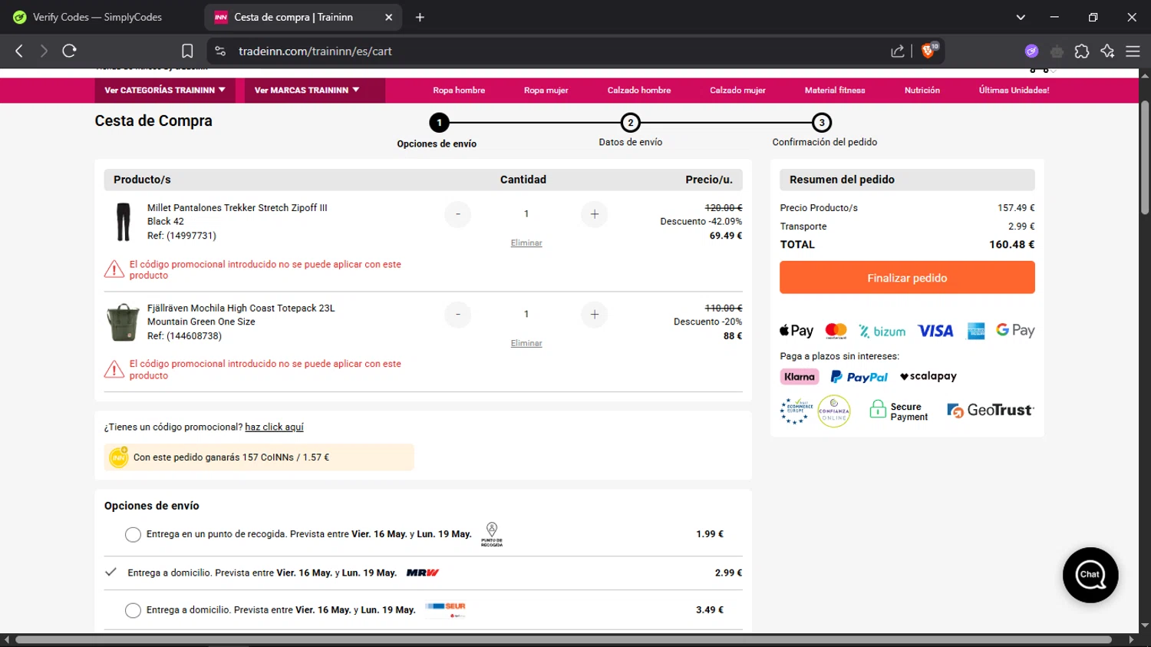1151x647 pixels.
Task: Click the PayPal logo
Action: (x=859, y=377)
